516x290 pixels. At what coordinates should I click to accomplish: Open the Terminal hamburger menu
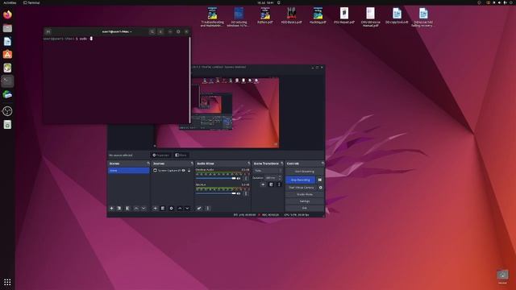[160, 32]
